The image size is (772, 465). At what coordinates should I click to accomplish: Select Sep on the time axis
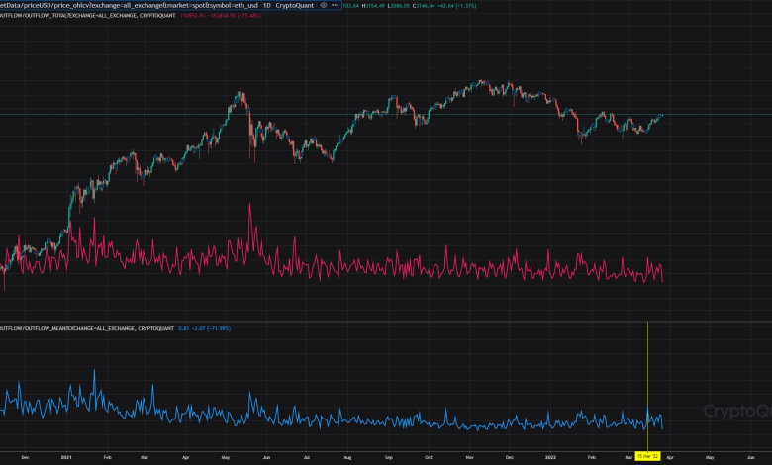388,458
